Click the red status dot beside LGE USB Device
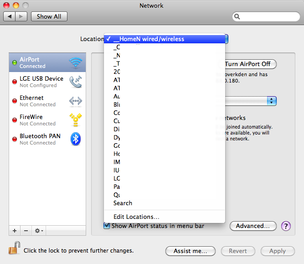Screen dimensions: 304x264 tap(15, 82)
